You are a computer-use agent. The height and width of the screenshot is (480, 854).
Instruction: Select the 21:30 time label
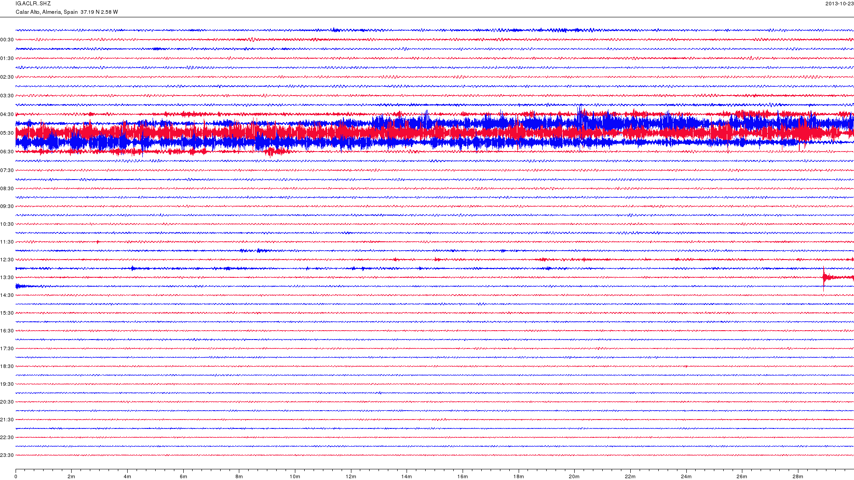[x=7, y=420]
